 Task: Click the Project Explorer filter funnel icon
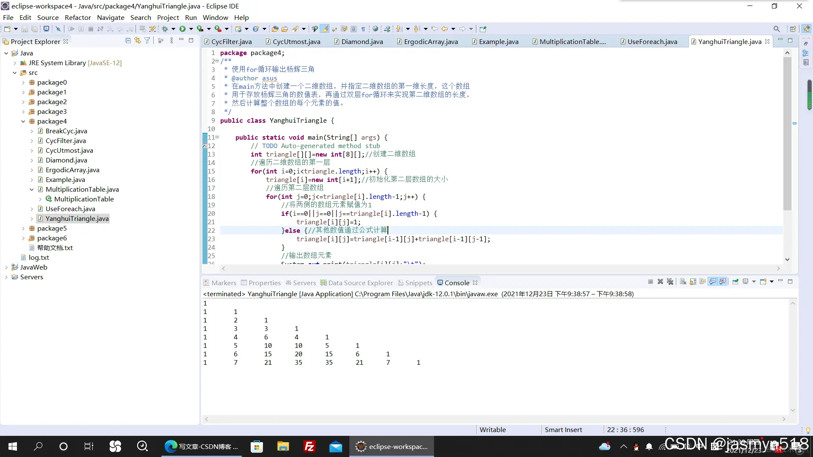pos(147,40)
